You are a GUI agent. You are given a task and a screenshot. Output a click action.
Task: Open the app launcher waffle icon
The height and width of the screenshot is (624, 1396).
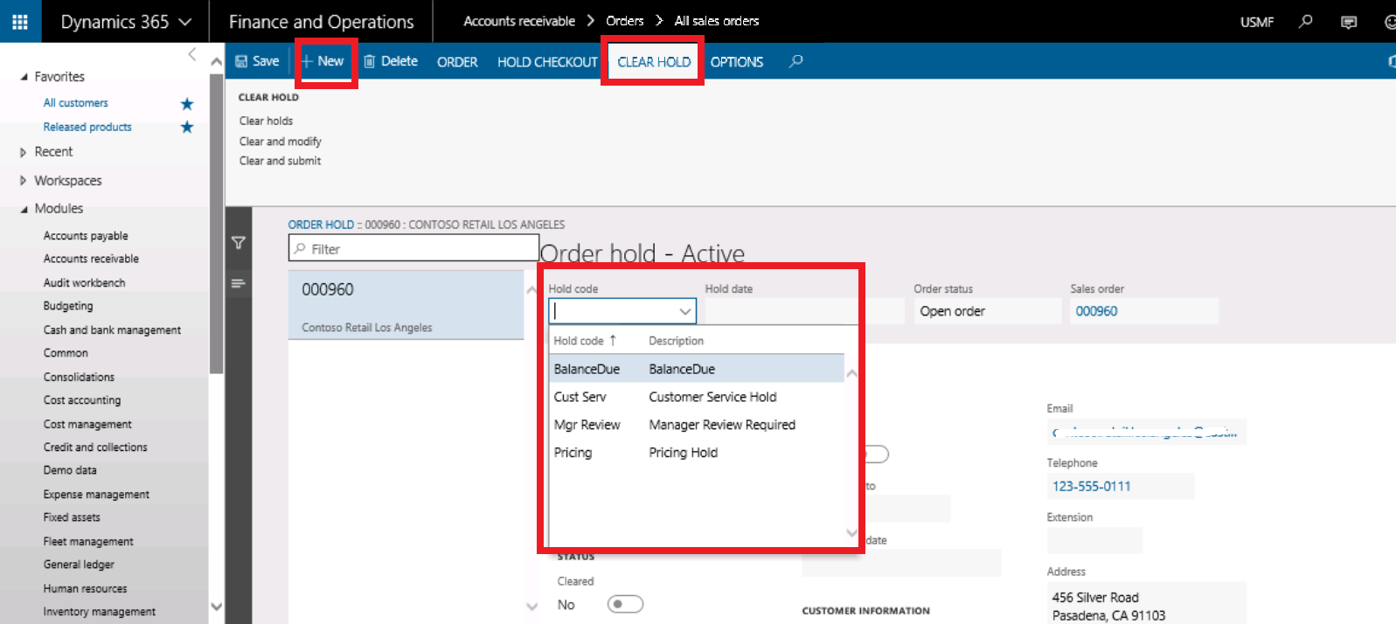tap(19, 21)
